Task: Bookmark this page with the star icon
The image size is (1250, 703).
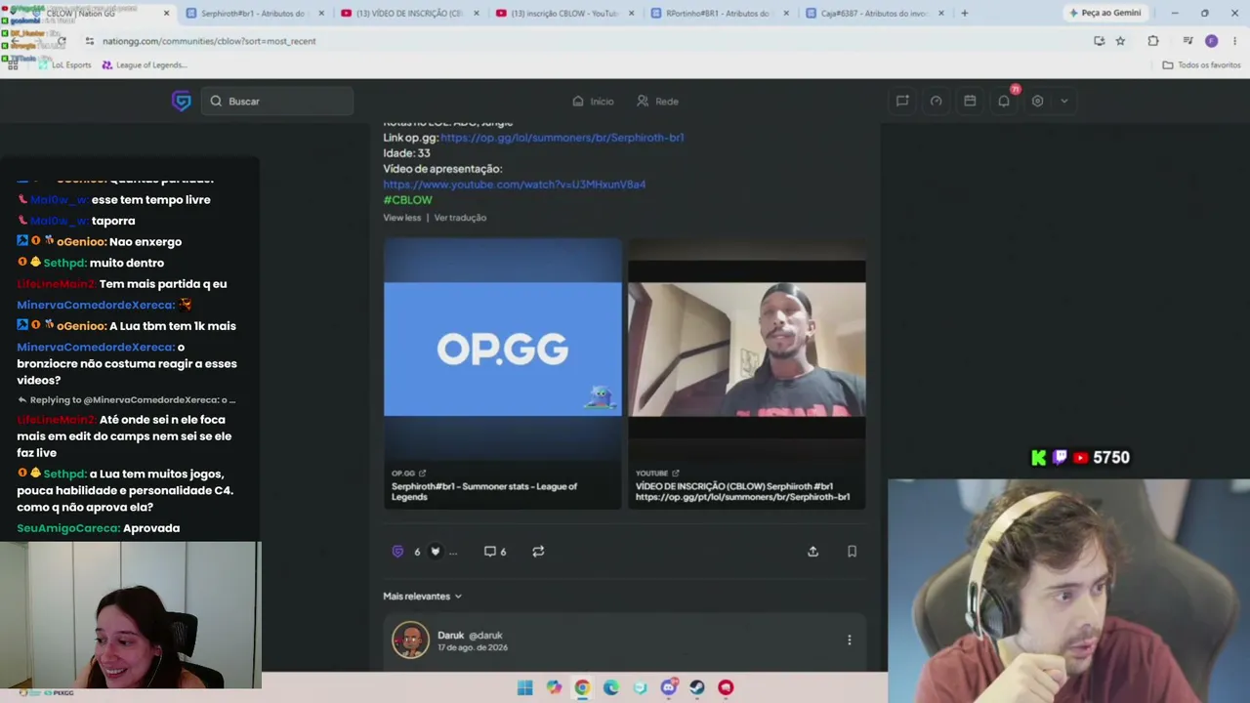Action: 1120,41
